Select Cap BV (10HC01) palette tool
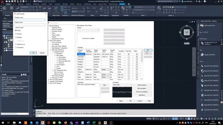223x125 pixels. [208, 55]
